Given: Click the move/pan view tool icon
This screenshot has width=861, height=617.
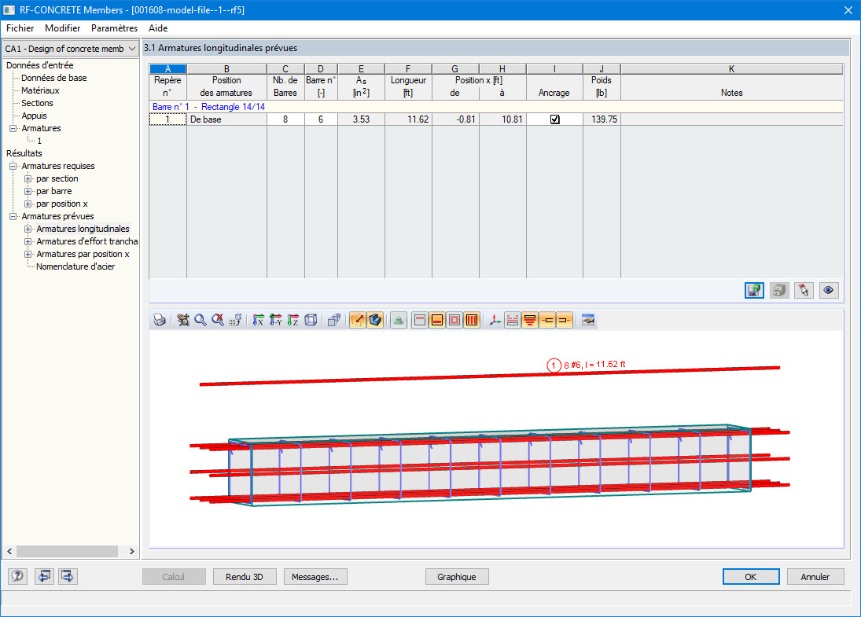Looking at the screenshot, I should click(183, 320).
